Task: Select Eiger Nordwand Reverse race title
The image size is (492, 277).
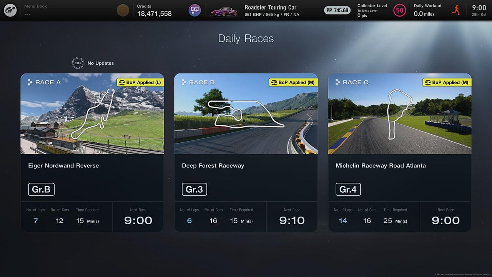Action: (63, 166)
